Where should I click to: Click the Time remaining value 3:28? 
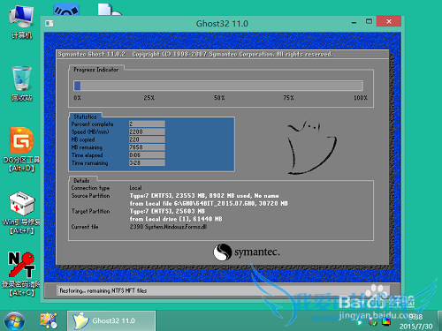pyautogui.click(x=147, y=162)
